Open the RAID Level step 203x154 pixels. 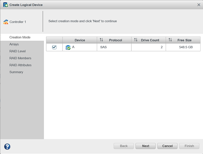[x=17, y=51]
